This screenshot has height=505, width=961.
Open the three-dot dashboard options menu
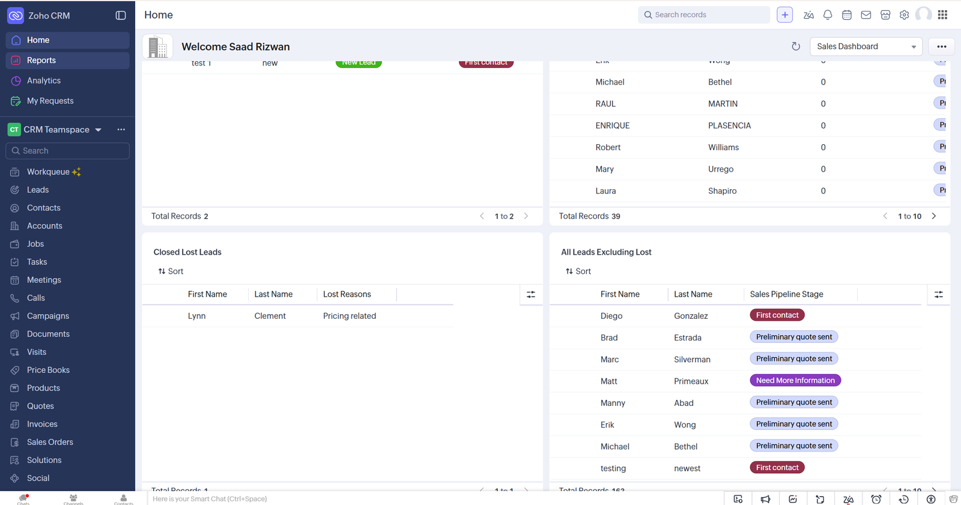[x=942, y=46]
